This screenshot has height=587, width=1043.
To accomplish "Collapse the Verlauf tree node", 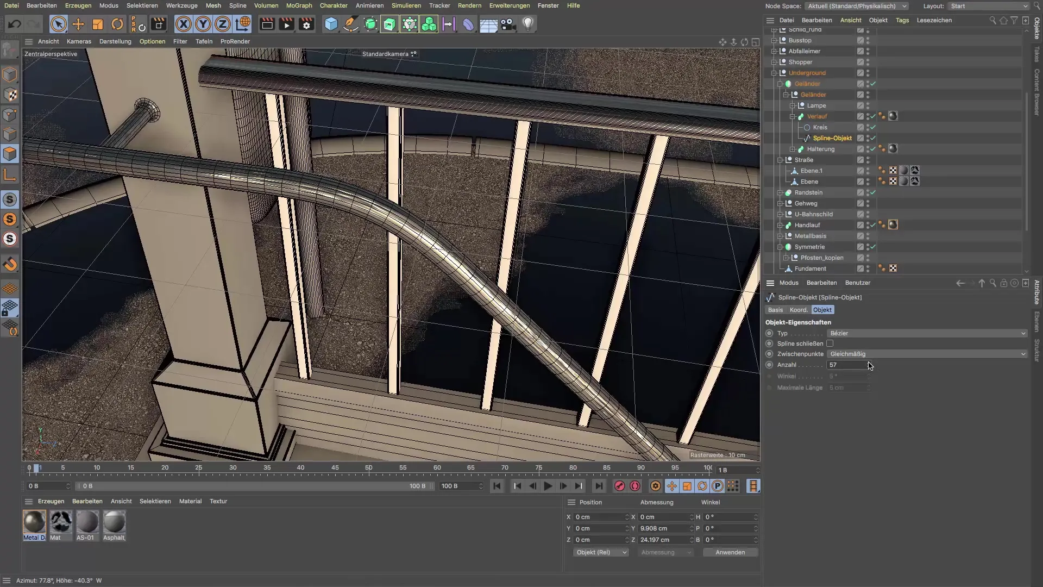I will click(793, 116).
